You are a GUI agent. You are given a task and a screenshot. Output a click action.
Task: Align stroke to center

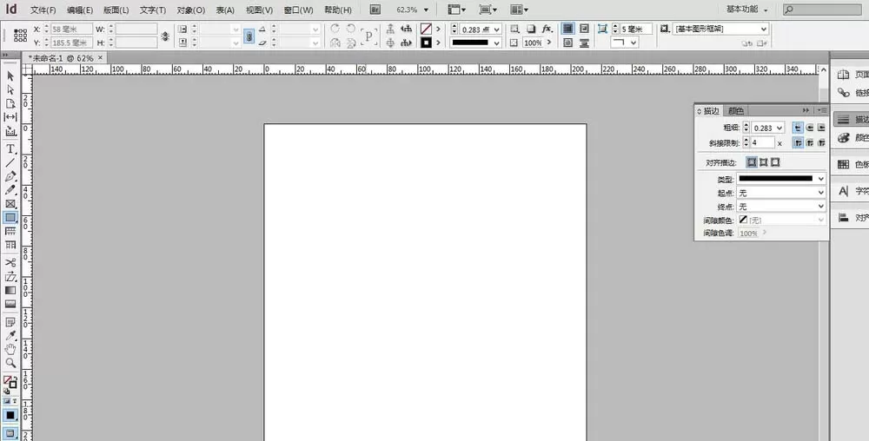click(x=752, y=162)
